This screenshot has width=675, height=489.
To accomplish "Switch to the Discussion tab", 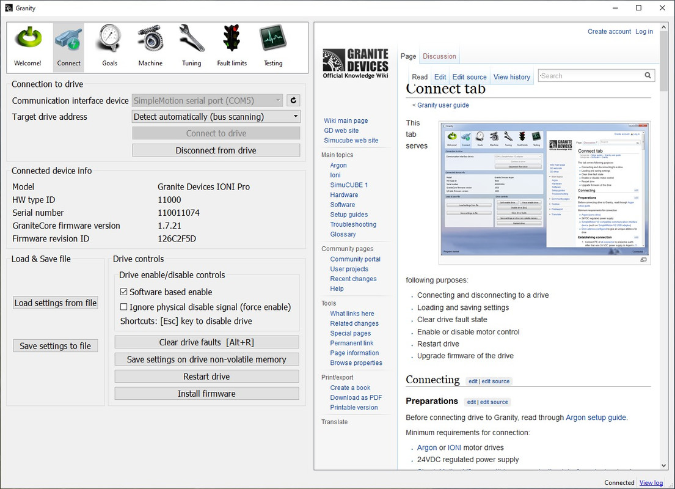I will 439,56.
